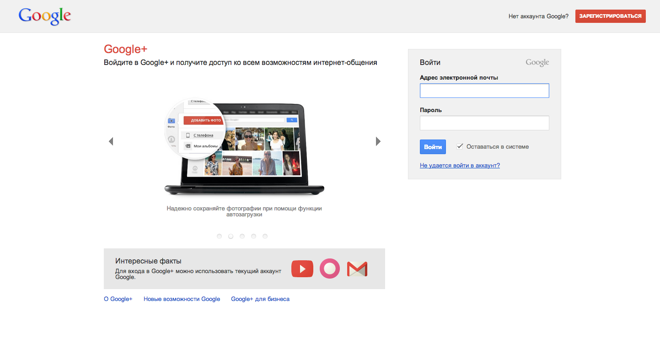Screen dimensions: 660x344
Task: Select the fourth carousel dot indicator
Action: coord(253,236)
